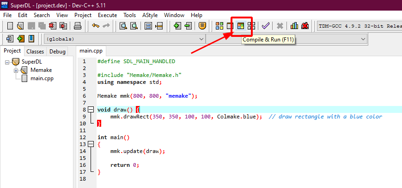Viewport: 402px width, 188px height.
Task: Click the "#define SDL_MAIN_HANDLED" code line
Action: tap(136, 61)
